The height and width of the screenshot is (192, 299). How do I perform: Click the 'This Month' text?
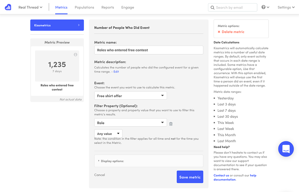(x=226, y=135)
